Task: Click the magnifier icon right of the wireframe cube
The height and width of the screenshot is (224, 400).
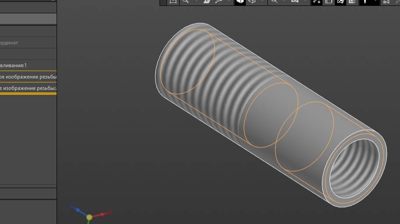Action: click(274, 1)
